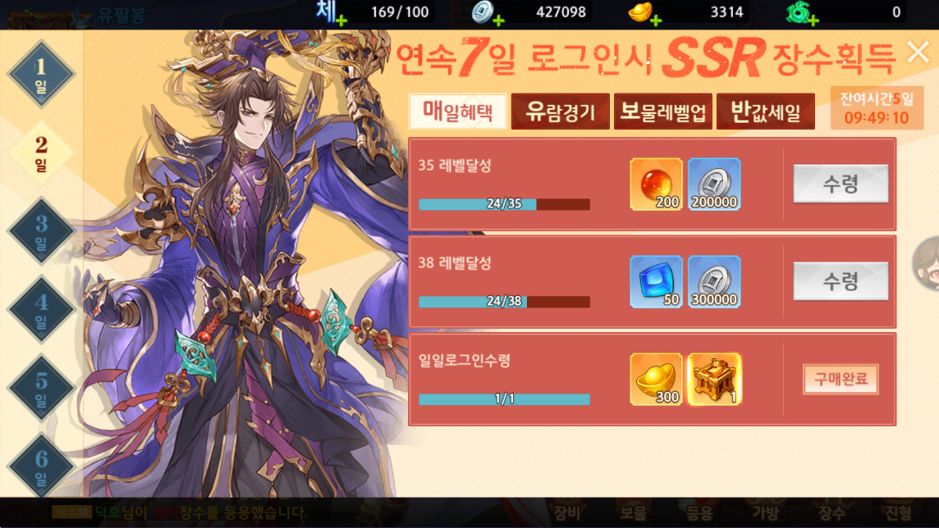Tap the gold ingot reward 300
Image resolution: width=939 pixels, height=528 pixels.
coord(656,379)
